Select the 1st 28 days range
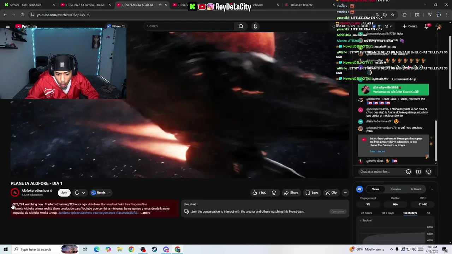Screen dimensions: 452x254 tap(410, 213)
